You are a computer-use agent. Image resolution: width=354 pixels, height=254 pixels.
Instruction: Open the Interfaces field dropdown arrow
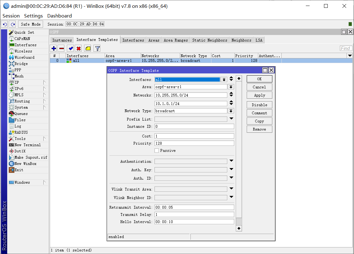tap(224, 80)
